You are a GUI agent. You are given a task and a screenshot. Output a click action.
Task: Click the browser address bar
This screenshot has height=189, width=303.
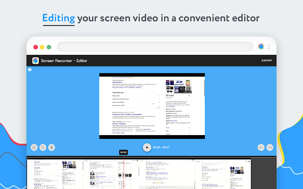pyautogui.click(x=155, y=46)
